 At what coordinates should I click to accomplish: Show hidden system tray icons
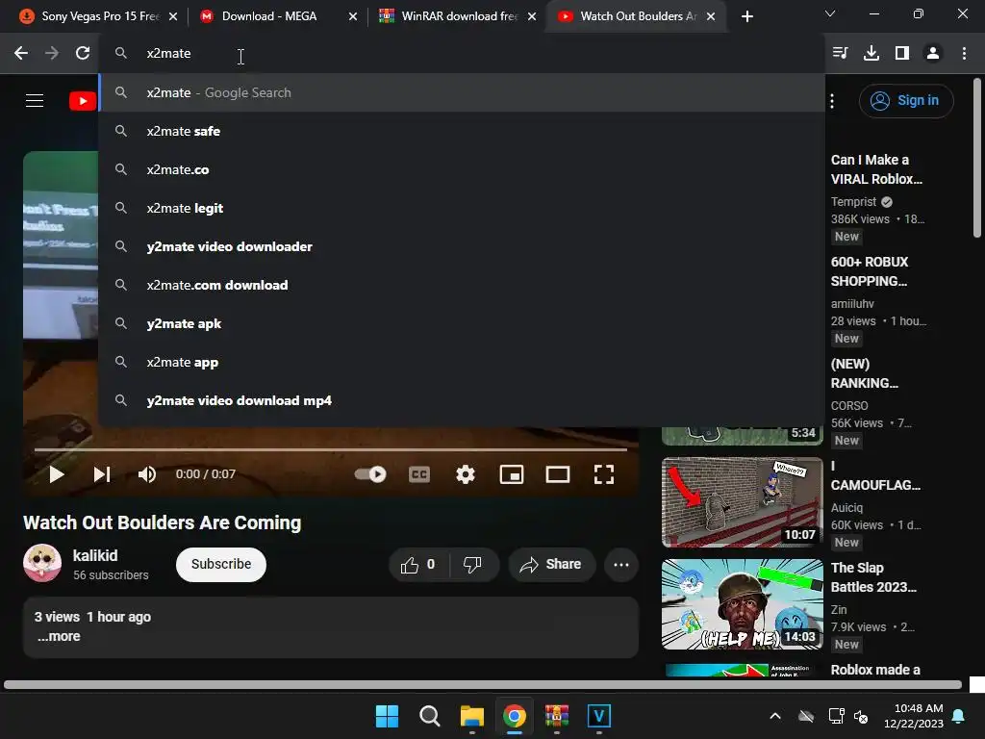click(x=775, y=716)
